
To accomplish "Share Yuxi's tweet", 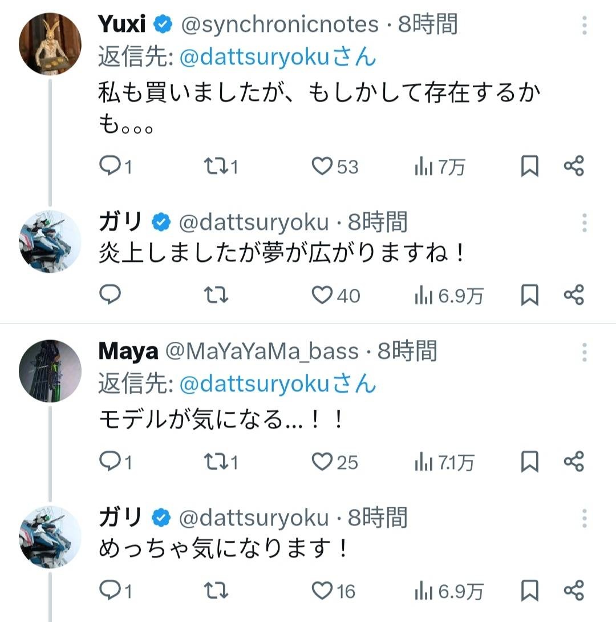I will coord(574,166).
